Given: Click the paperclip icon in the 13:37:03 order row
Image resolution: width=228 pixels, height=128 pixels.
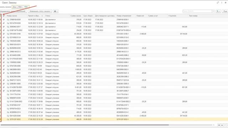Looking at the screenshot, I should [x=4, y=34].
